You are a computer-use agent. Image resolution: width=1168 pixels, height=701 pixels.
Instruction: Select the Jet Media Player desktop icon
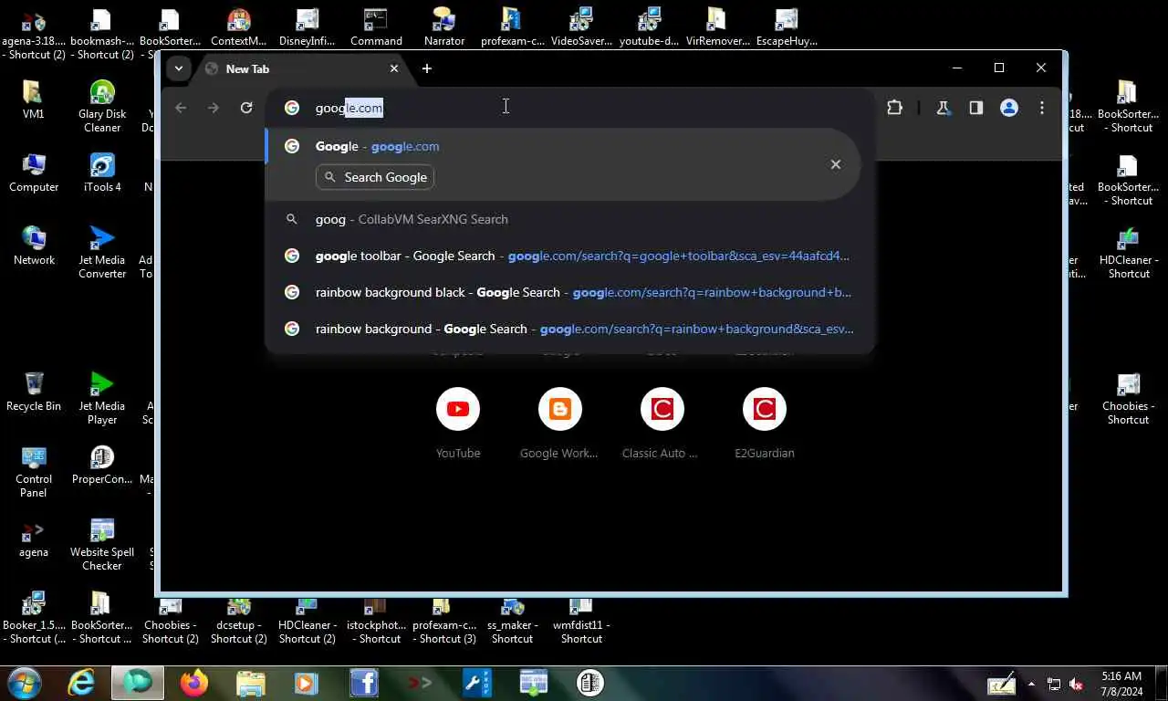[x=102, y=398]
